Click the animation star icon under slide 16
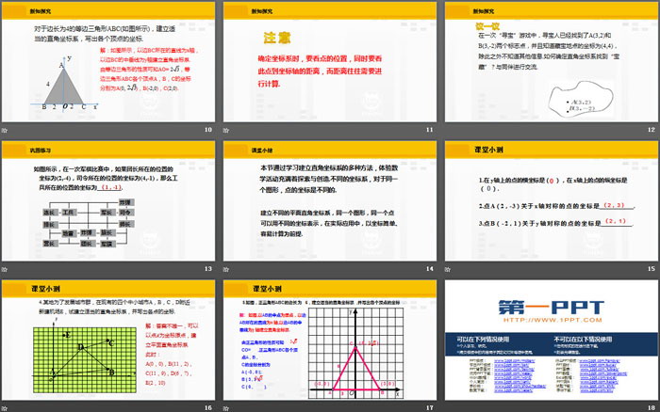The image size is (660, 412). pyautogui.click(x=4, y=408)
